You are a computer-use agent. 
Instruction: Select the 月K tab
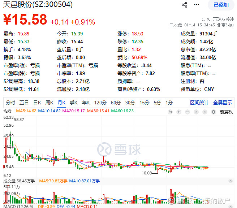(x=61, y=103)
